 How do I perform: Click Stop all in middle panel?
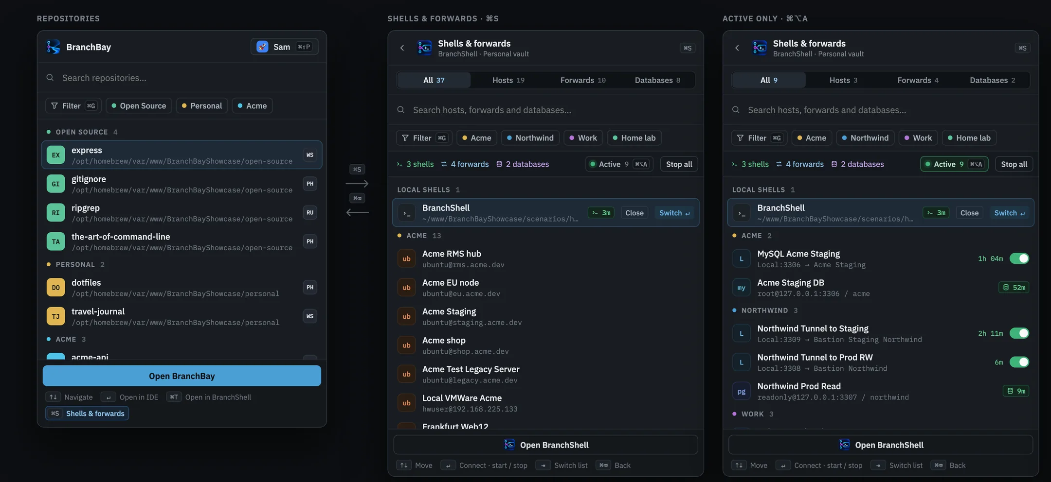tap(679, 164)
